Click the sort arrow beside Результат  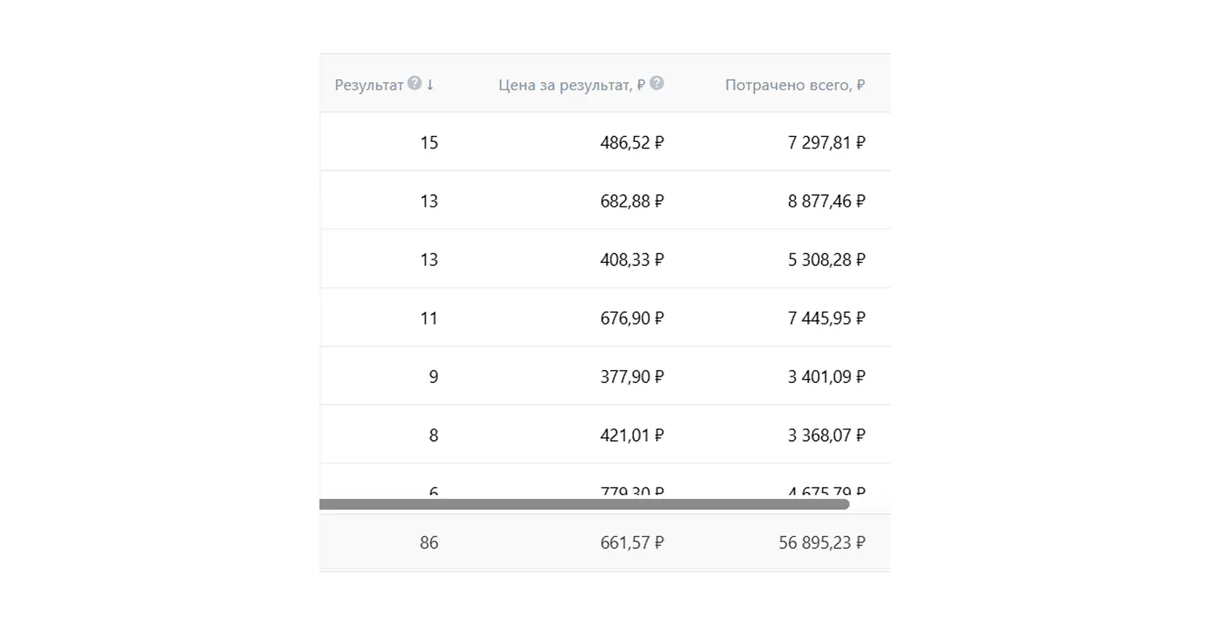(x=430, y=84)
